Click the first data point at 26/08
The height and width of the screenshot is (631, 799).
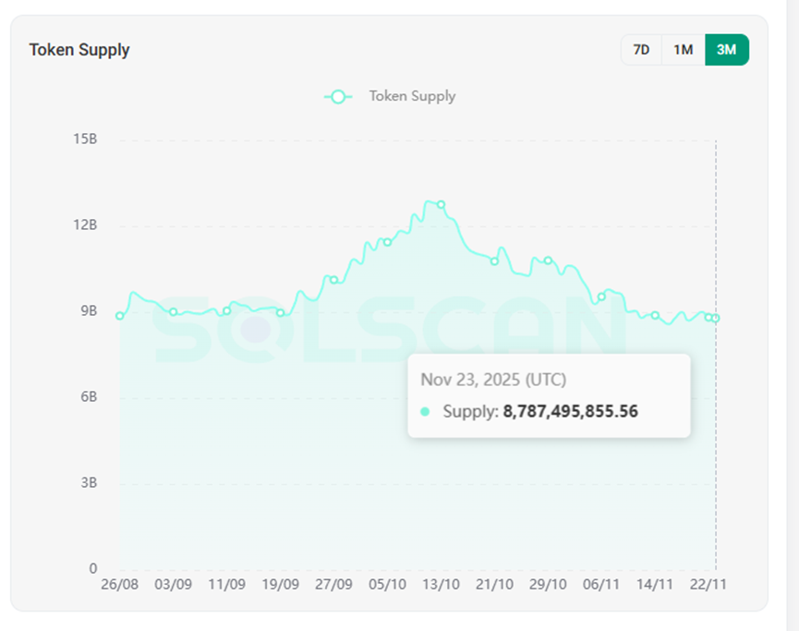click(x=120, y=316)
